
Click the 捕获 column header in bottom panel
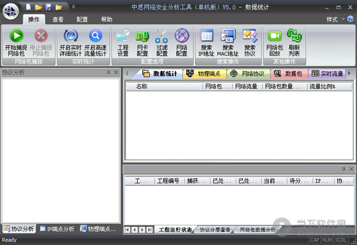pyautogui.click(x=197, y=181)
